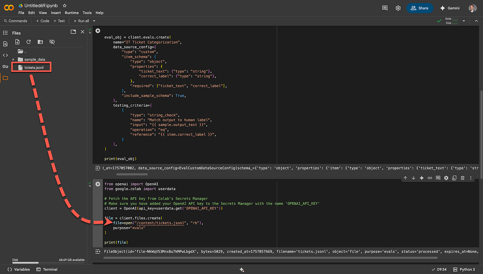Click the Share button
Viewport: 483px width, 274px height.
pos(420,8)
